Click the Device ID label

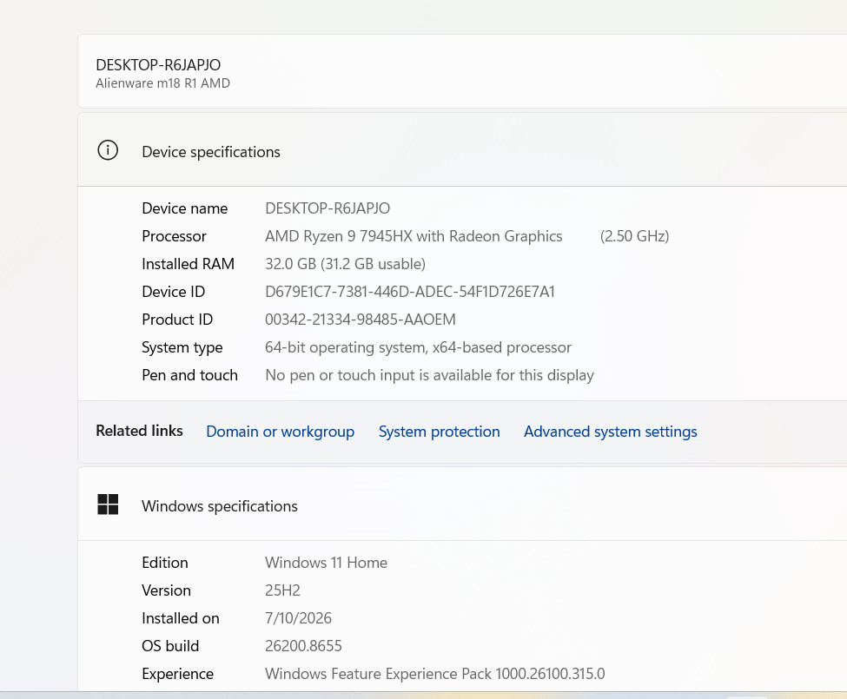click(174, 292)
